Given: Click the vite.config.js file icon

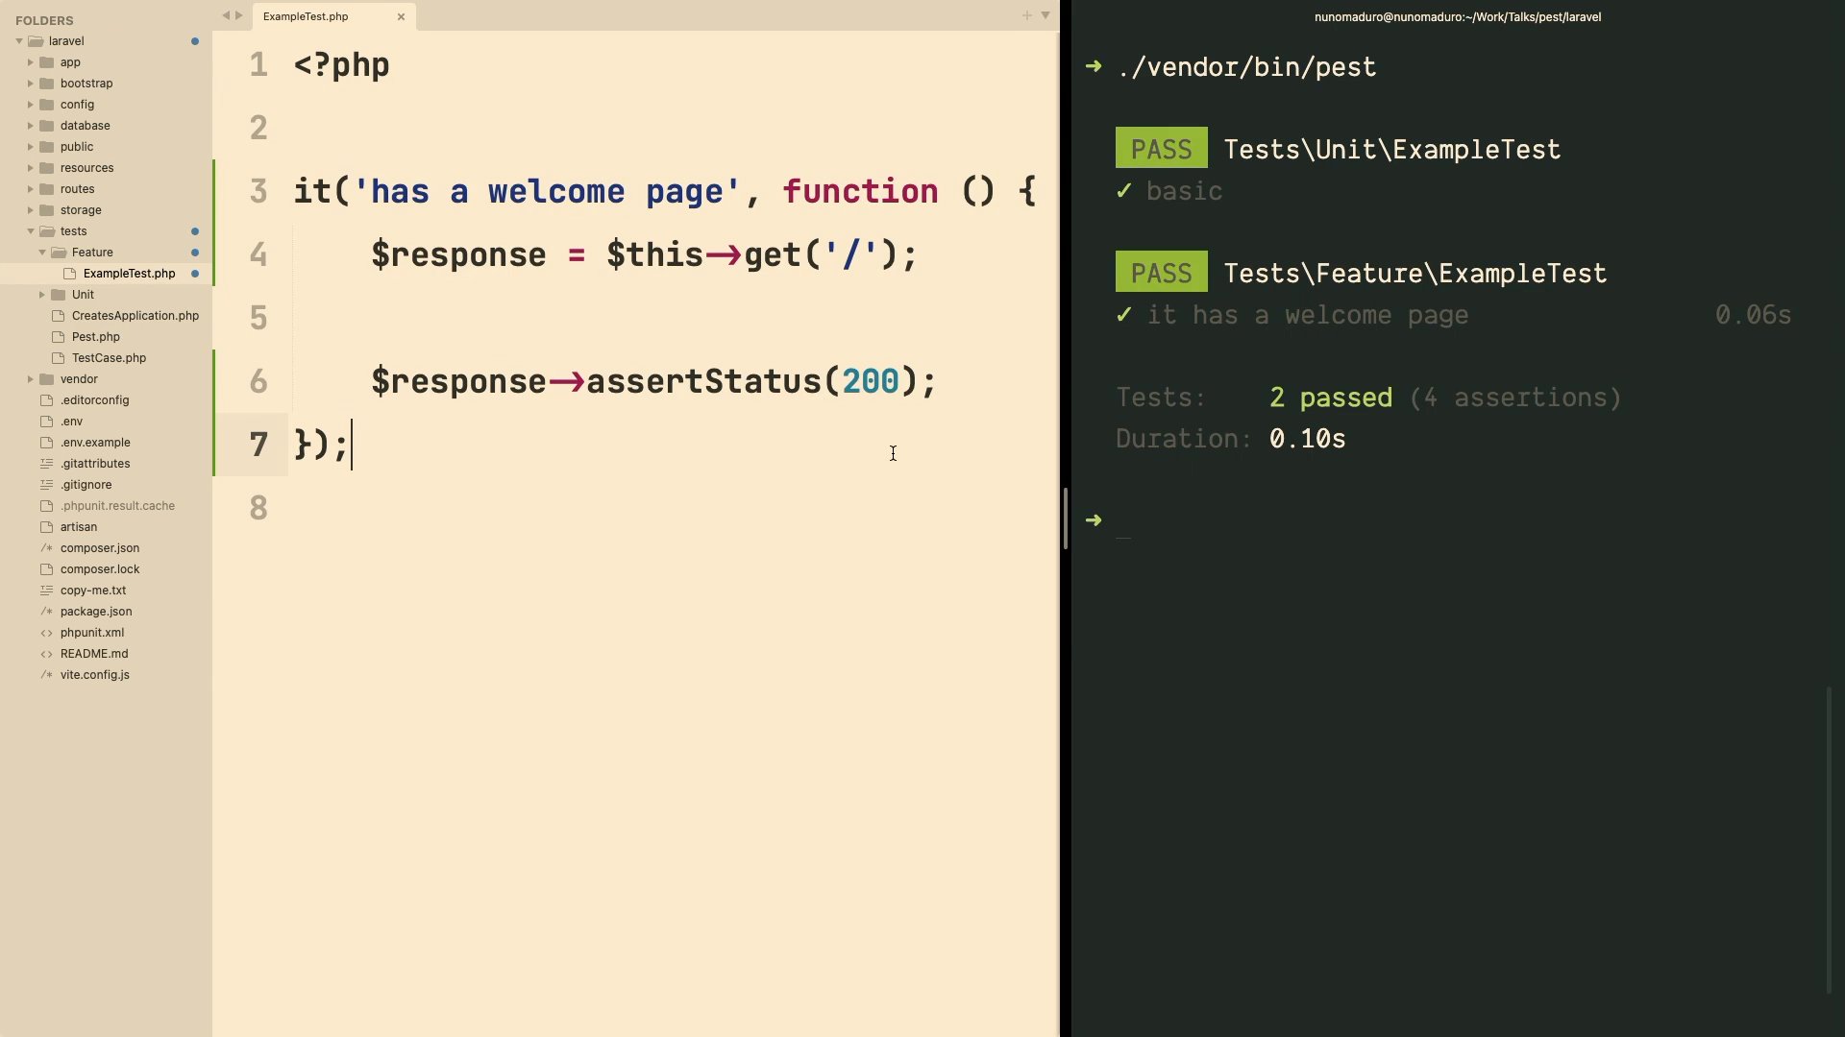Looking at the screenshot, I should click(46, 675).
